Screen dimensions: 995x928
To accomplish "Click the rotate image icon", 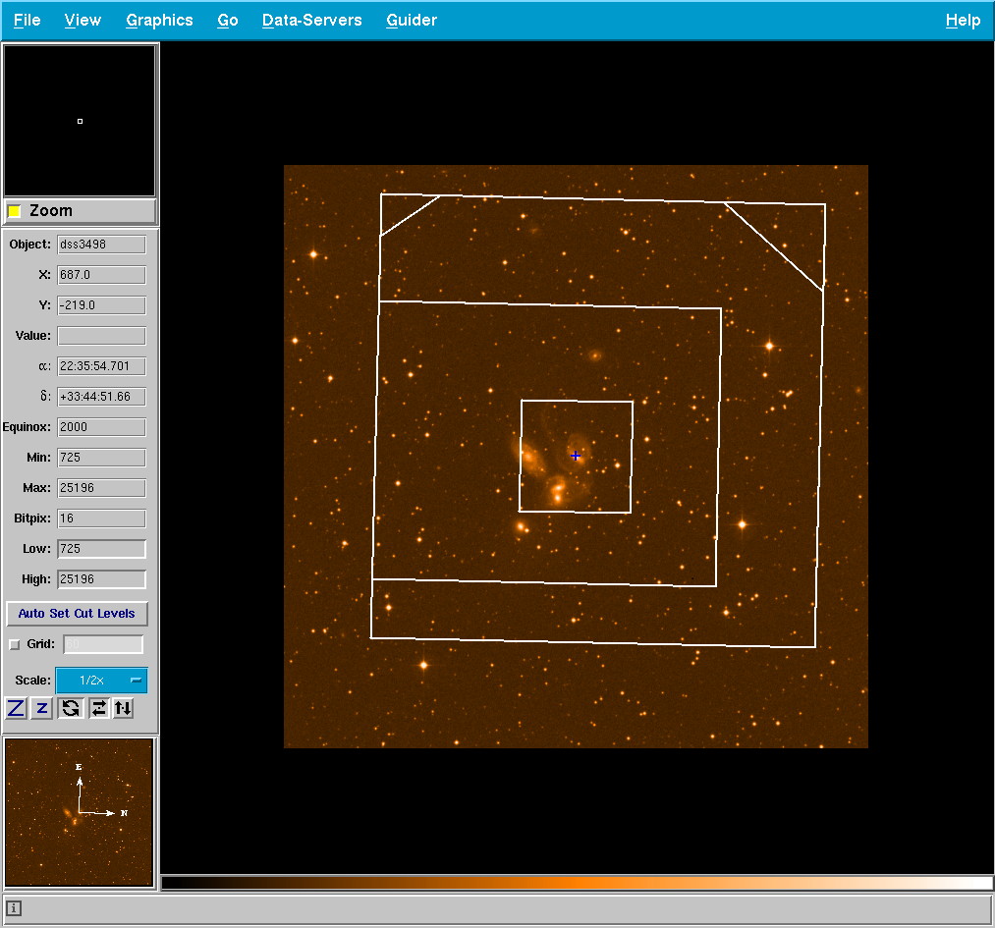I will [x=71, y=708].
